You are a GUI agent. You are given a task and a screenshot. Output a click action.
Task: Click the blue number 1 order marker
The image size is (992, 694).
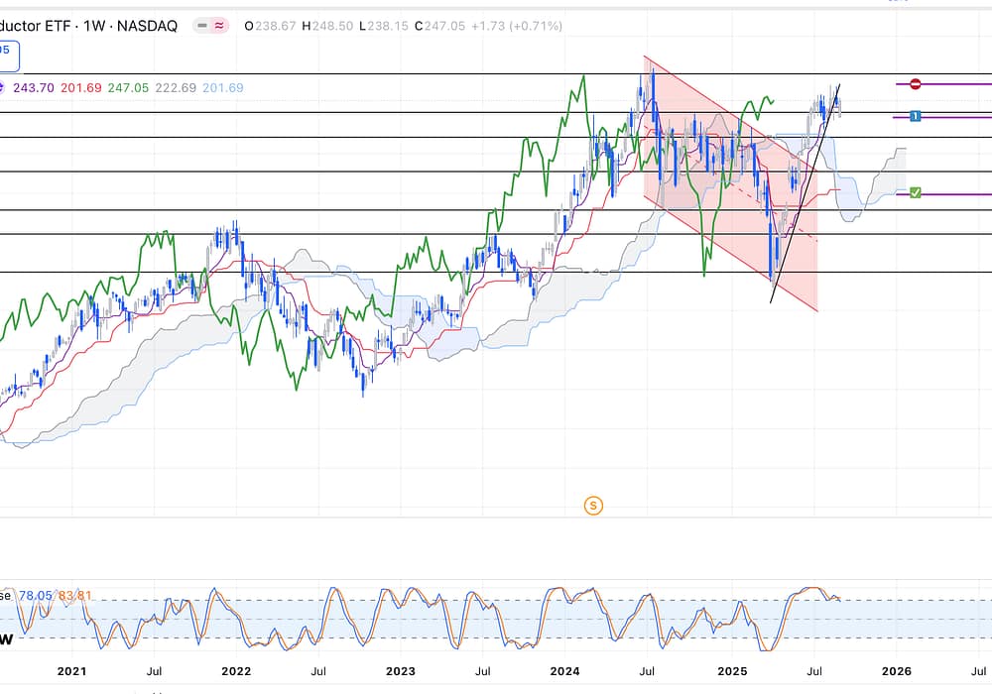[x=915, y=117]
